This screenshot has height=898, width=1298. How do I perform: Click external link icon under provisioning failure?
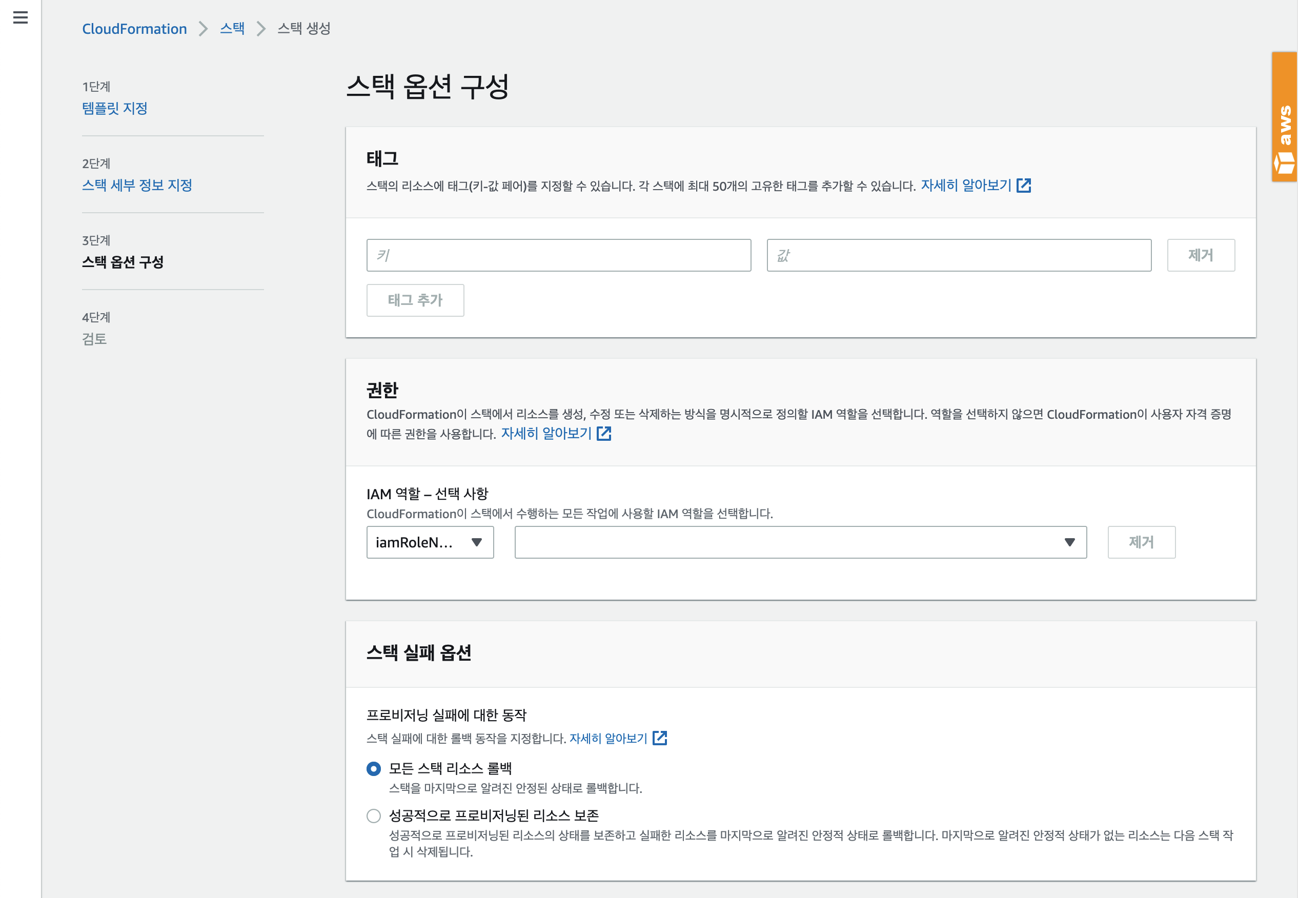[660, 738]
